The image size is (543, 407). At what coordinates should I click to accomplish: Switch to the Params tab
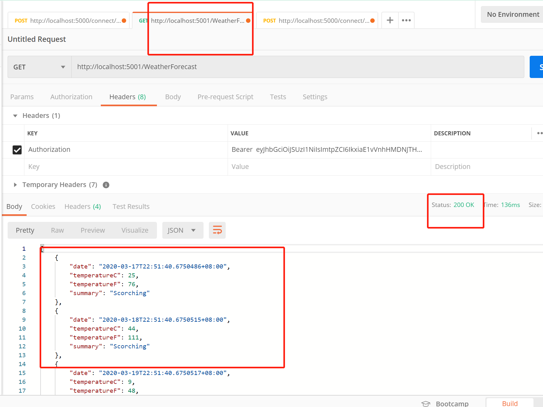22,97
